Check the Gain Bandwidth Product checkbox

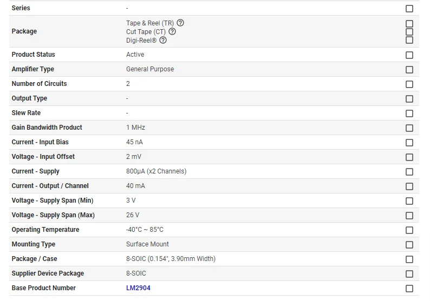(x=409, y=128)
